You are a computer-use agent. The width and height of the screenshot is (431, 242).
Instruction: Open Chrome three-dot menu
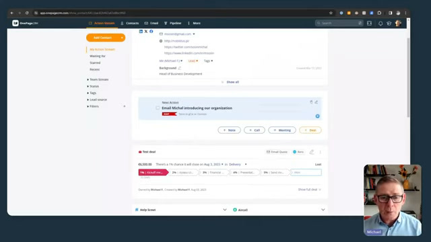pos(405,13)
